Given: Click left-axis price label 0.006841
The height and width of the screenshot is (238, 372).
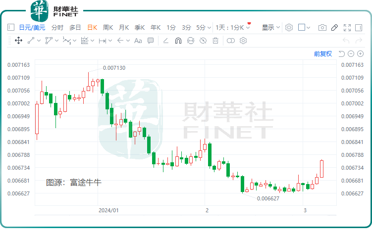Looking at the screenshot, I should [18, 142].
